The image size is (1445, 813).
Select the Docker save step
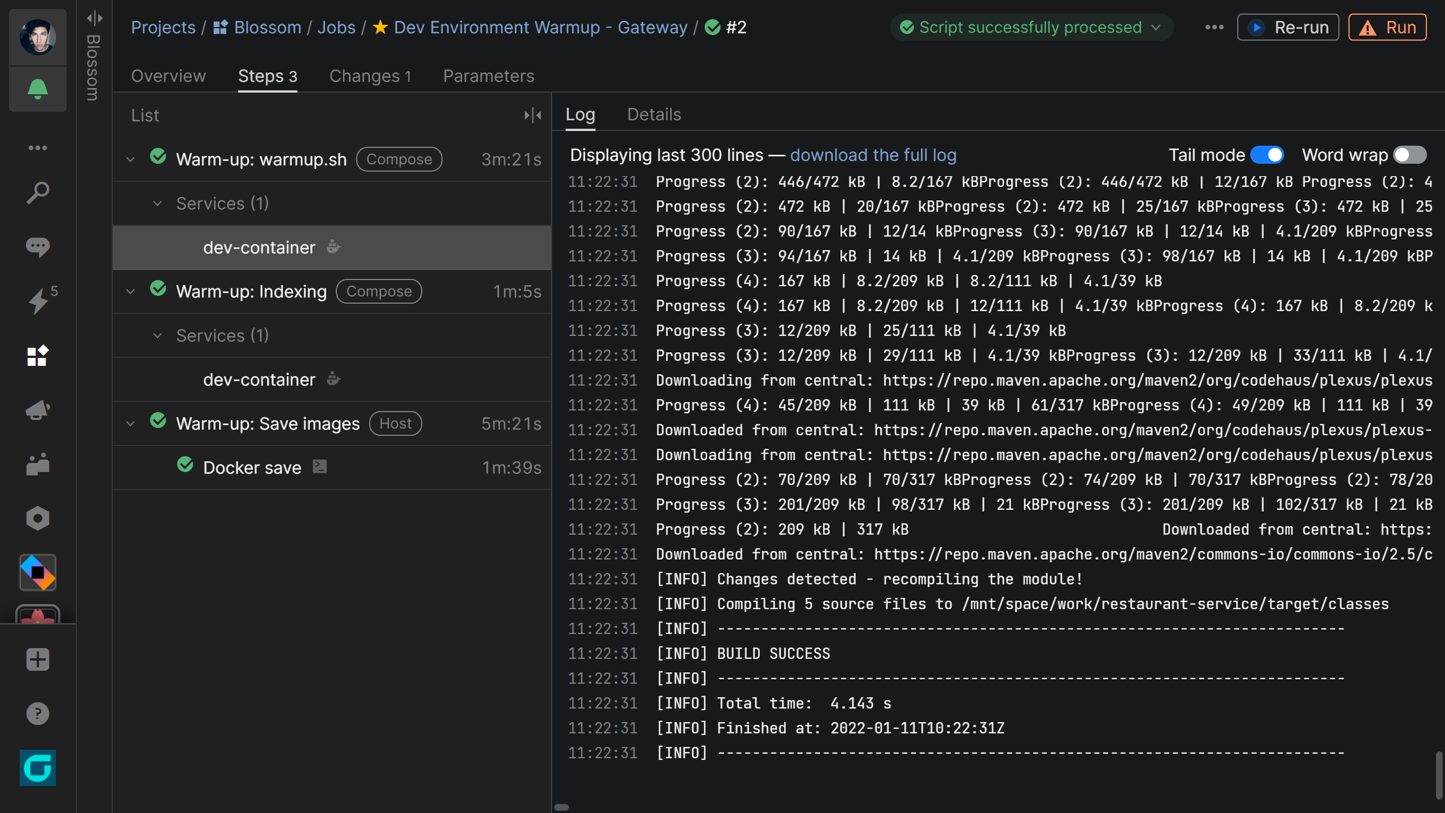pos(332,467)
